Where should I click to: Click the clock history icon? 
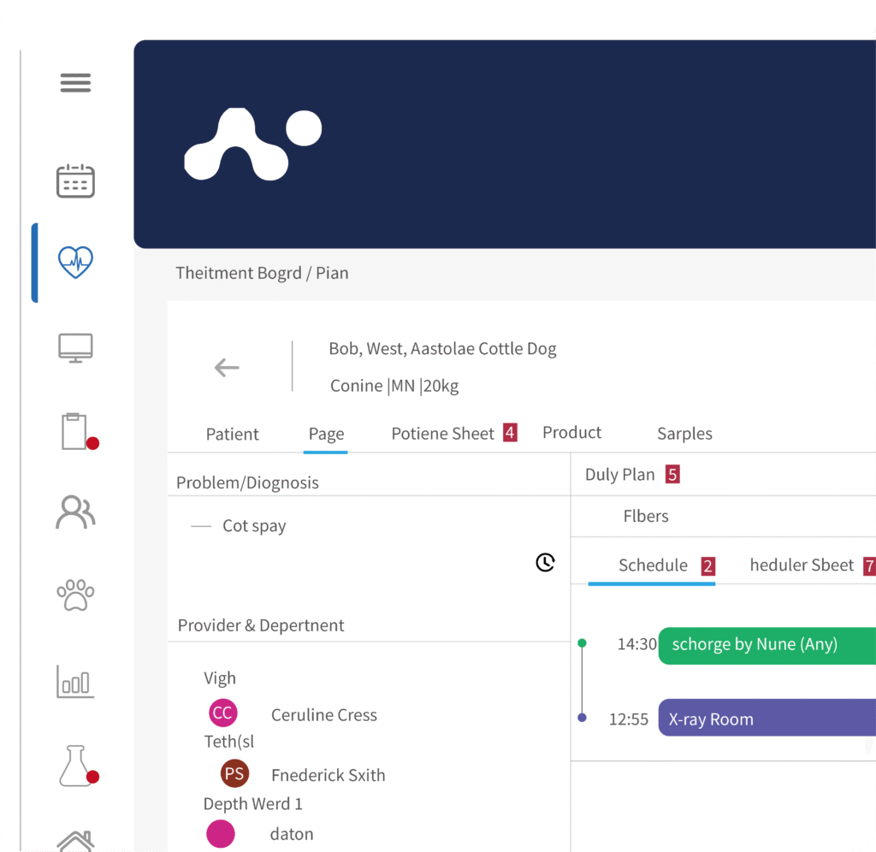point(545,562)
